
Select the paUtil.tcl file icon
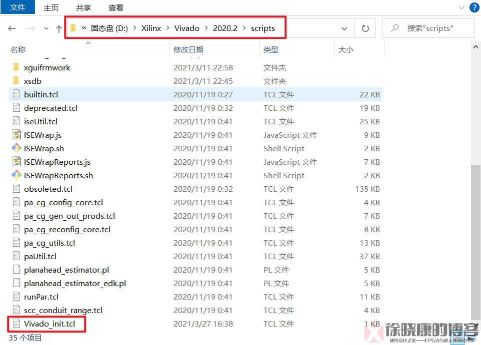pyautogui.click(x=16, y=256)
